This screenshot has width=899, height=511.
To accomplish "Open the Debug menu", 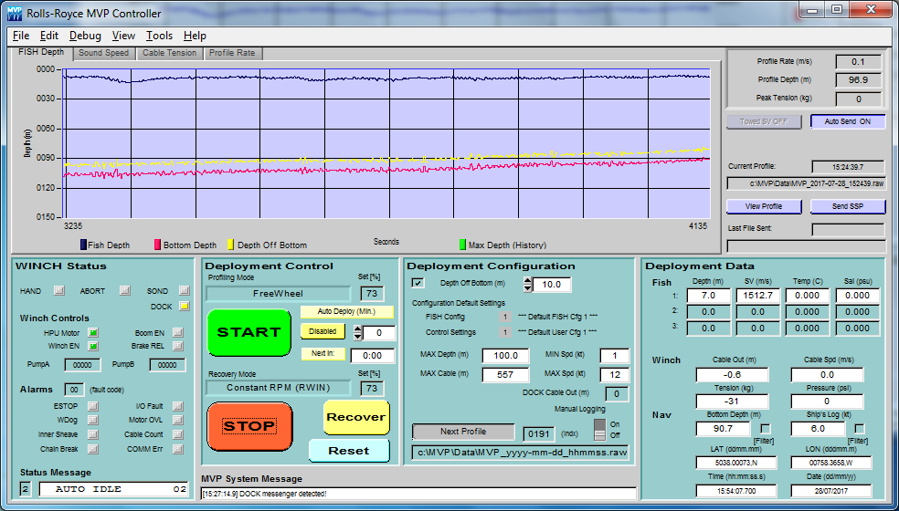I will pos(85,36).
